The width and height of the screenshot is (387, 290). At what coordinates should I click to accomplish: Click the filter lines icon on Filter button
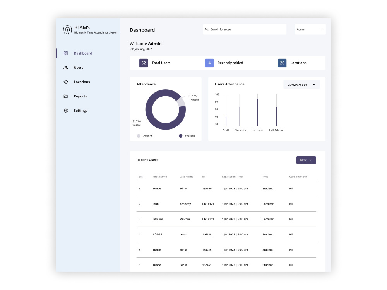coord(310,160)
